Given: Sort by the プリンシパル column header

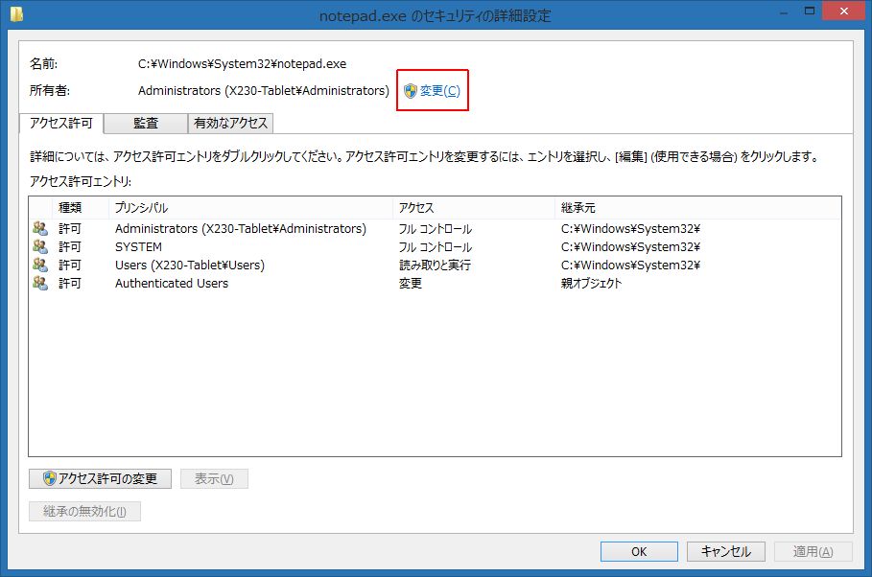Looking at the screenshot, I should pyautogui.click(x=249, y=208).
